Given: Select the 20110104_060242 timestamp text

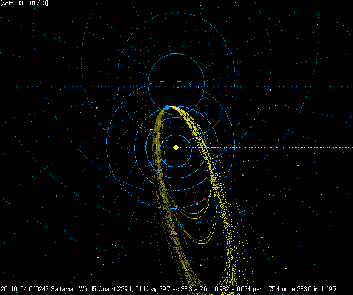Looking at the screenshot, I should 25,289.
